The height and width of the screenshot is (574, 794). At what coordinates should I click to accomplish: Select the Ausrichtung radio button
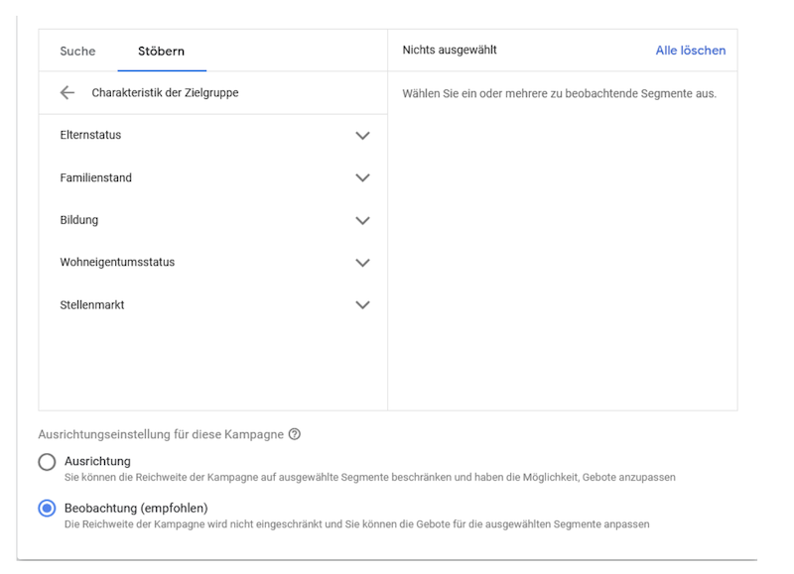(x=47, y=462)
